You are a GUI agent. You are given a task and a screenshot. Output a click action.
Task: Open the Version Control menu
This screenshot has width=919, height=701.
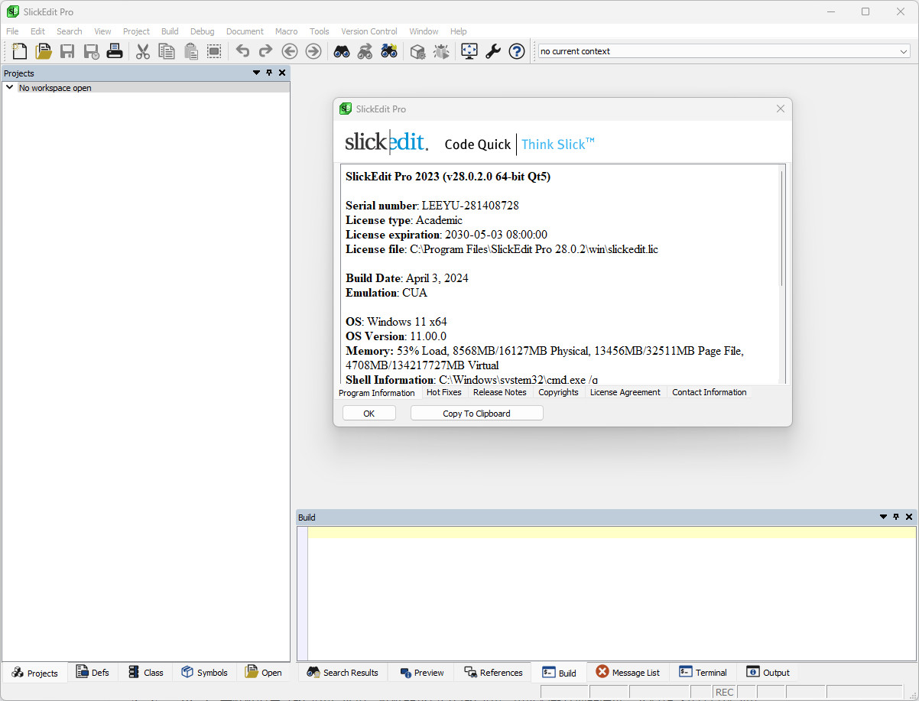(x=369, y=31)
